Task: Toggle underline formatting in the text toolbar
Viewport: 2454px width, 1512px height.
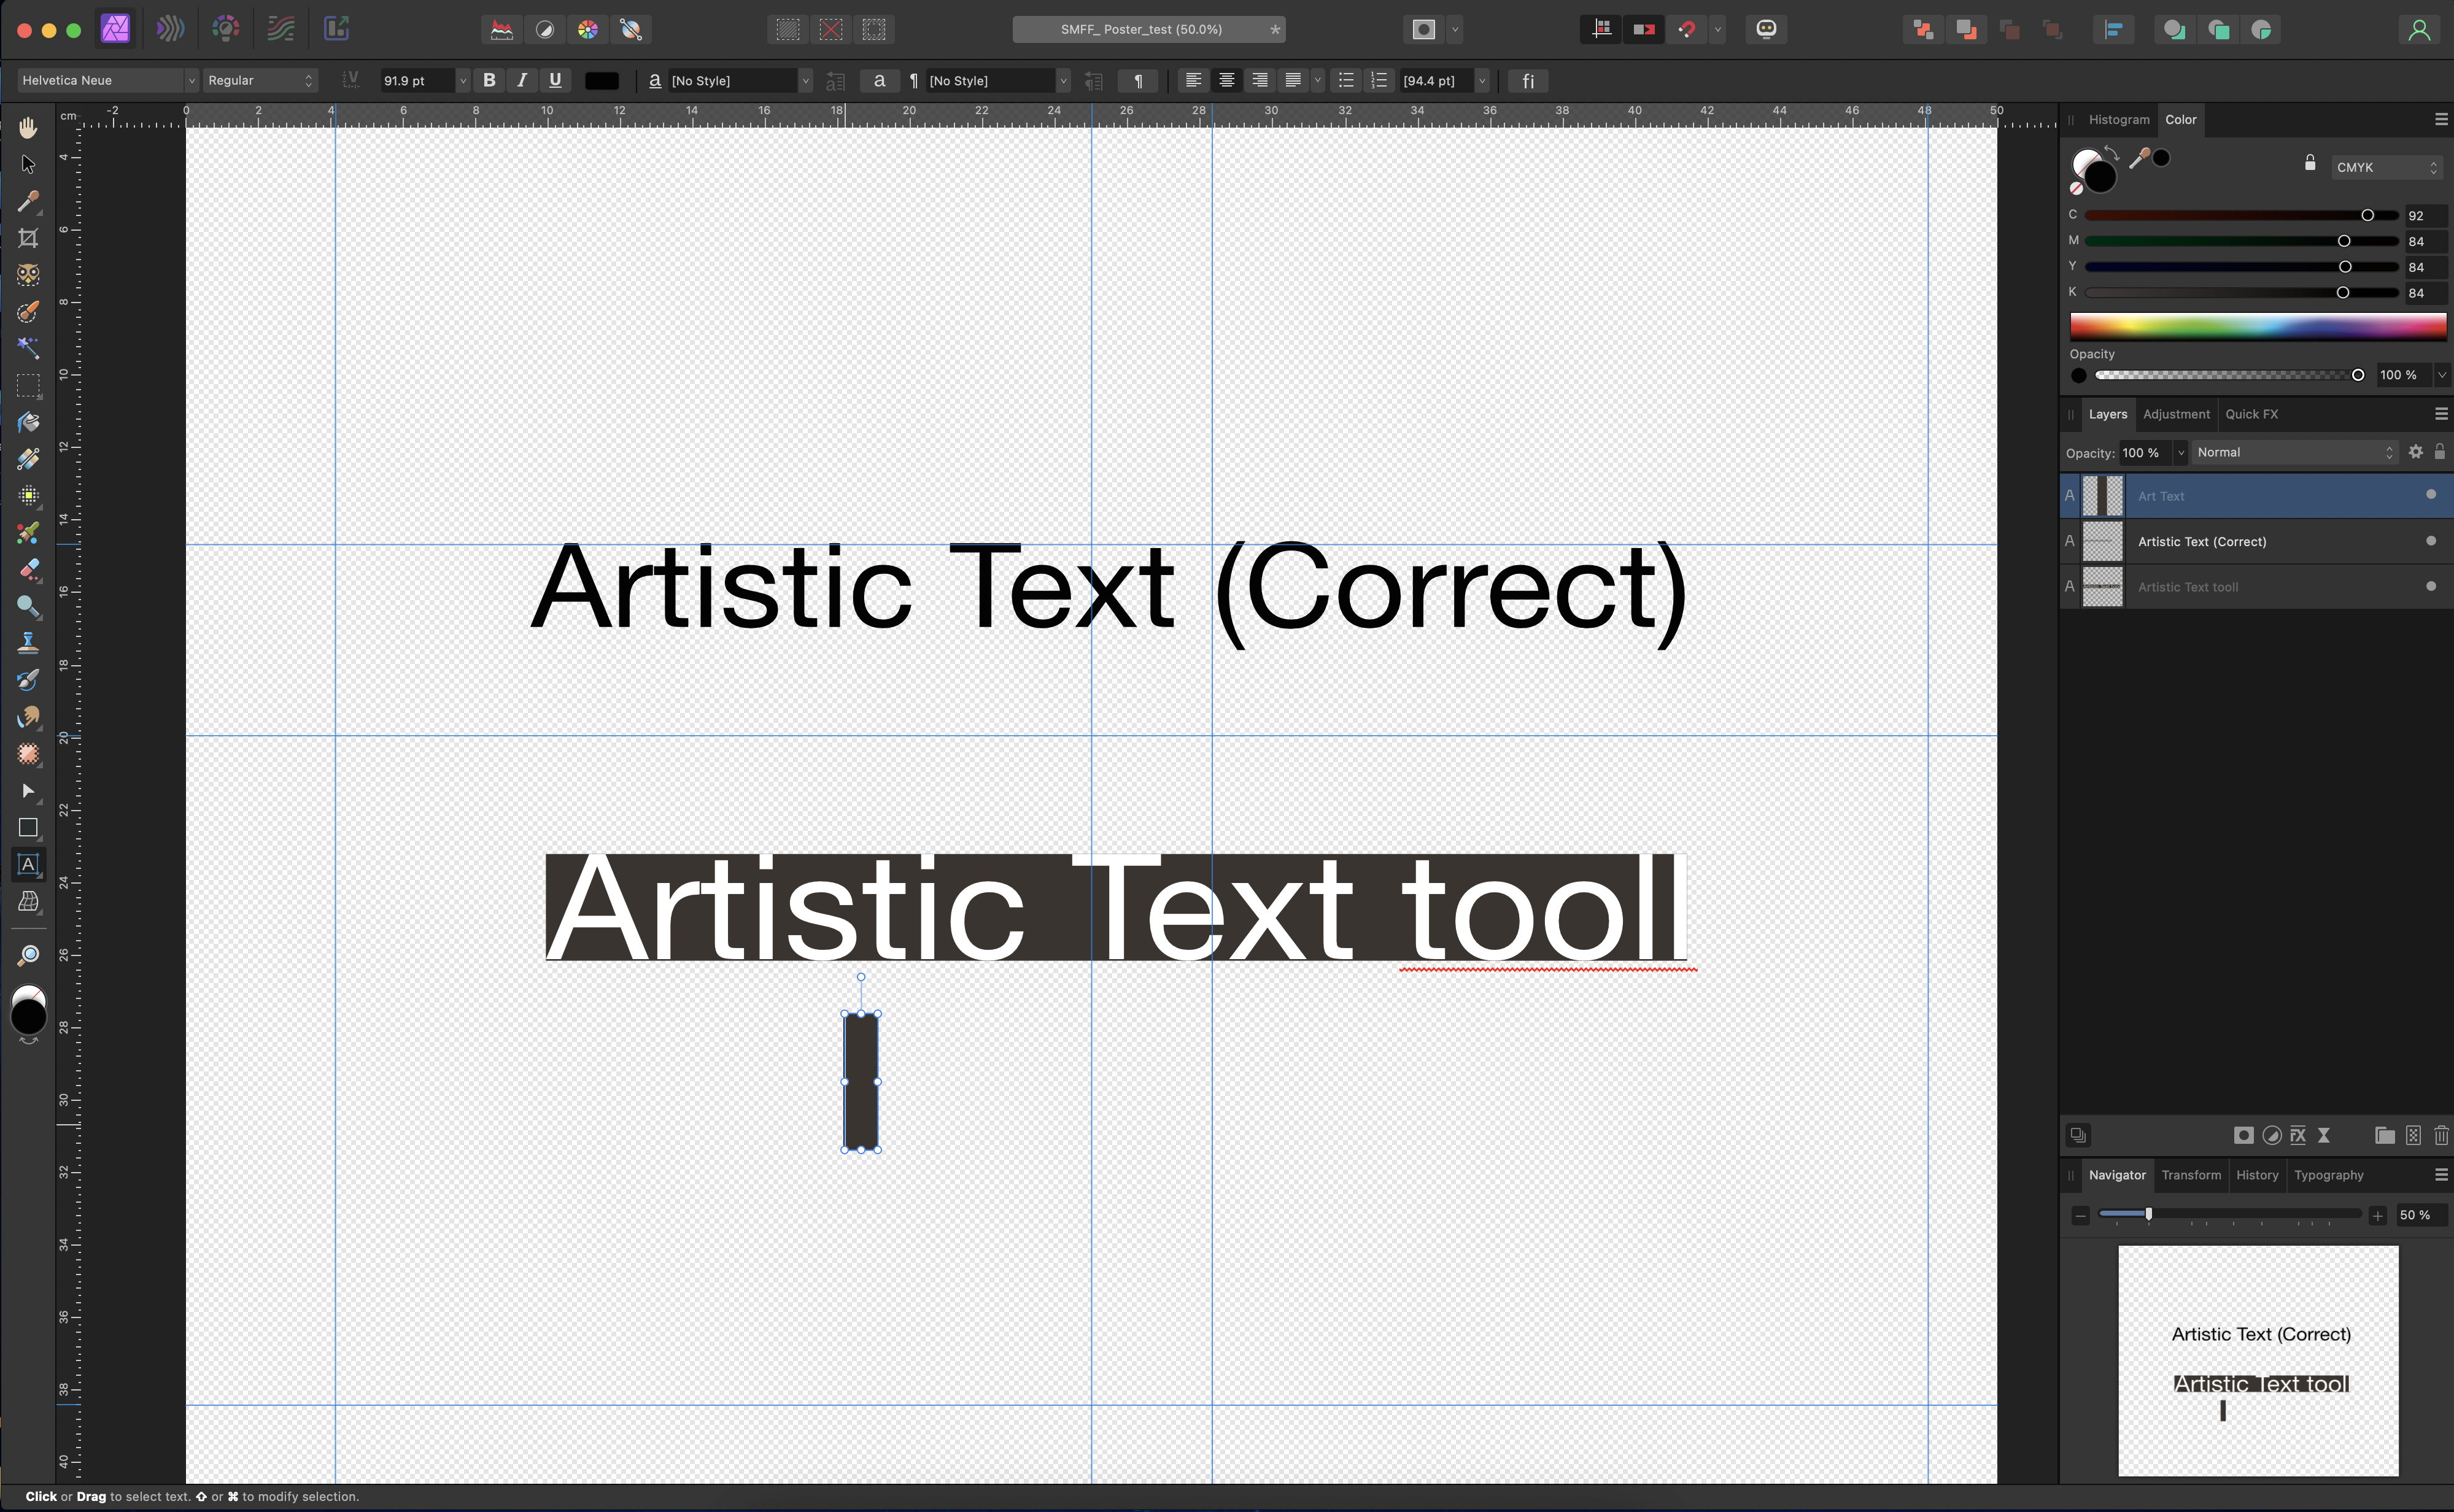Action: (x=556, y=80)
